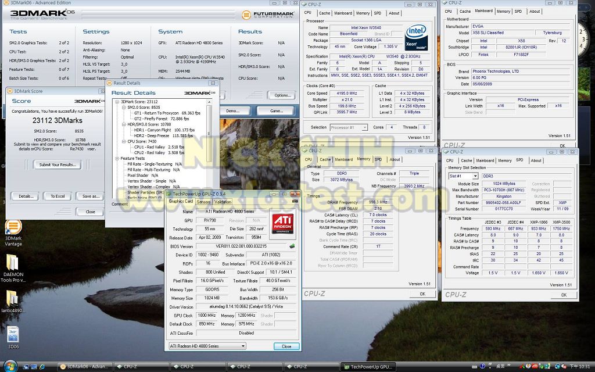The height and width of the screenshot is (372, 595).
Task: Collapse the SM2.0 Score tree node
Action: pos(124,107)
